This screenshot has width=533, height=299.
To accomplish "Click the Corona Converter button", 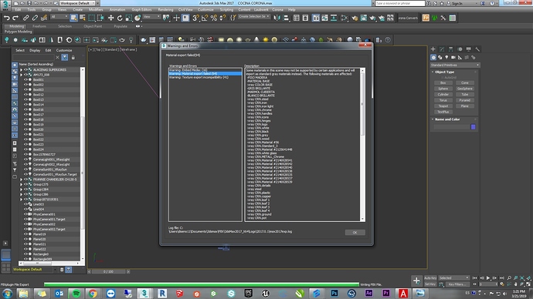I will tap(408, 18).
